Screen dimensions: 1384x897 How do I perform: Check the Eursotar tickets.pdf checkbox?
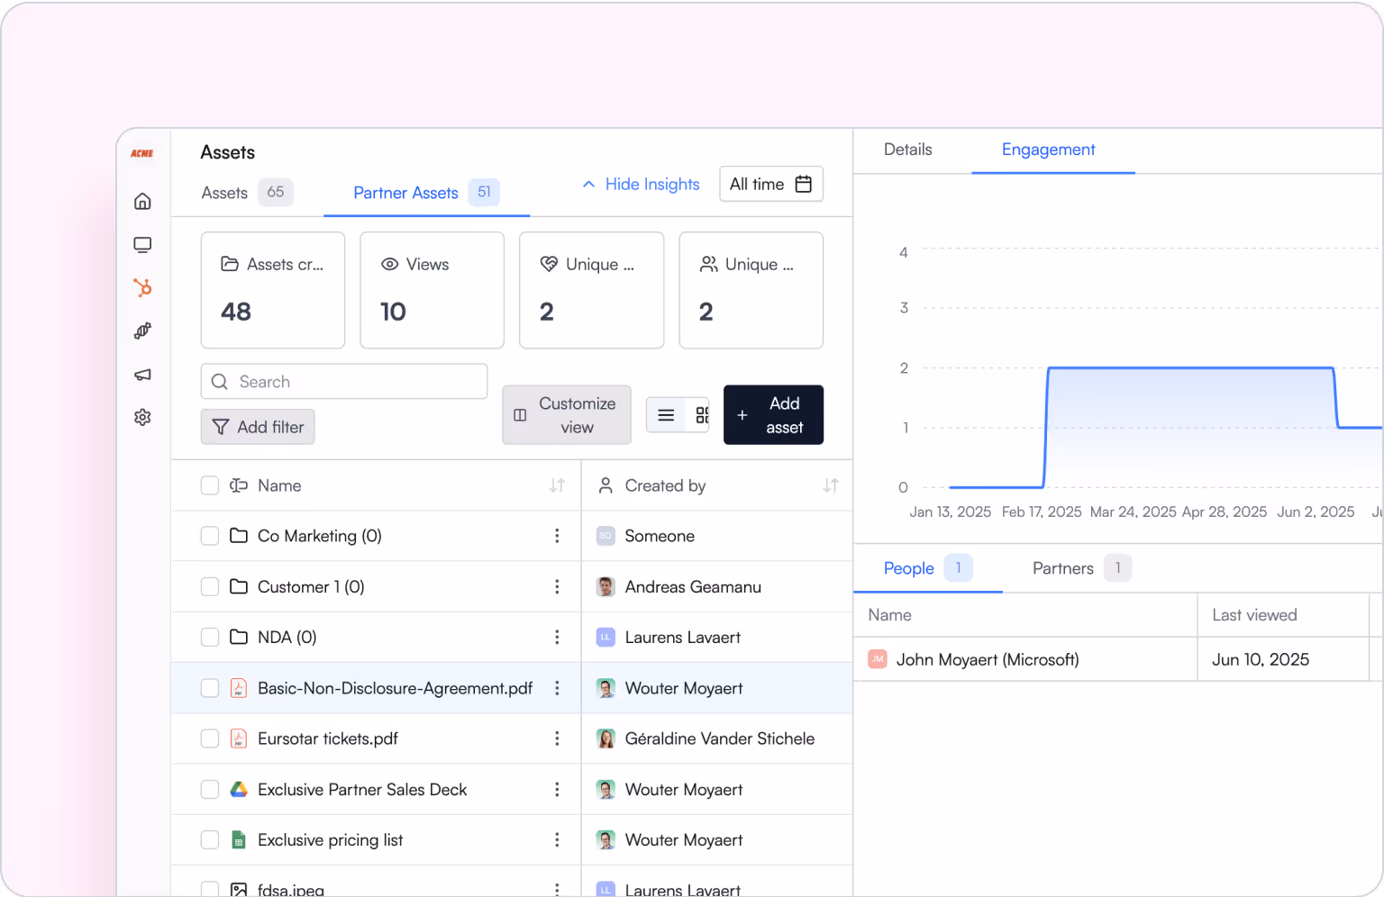click(x=210, y=738)
